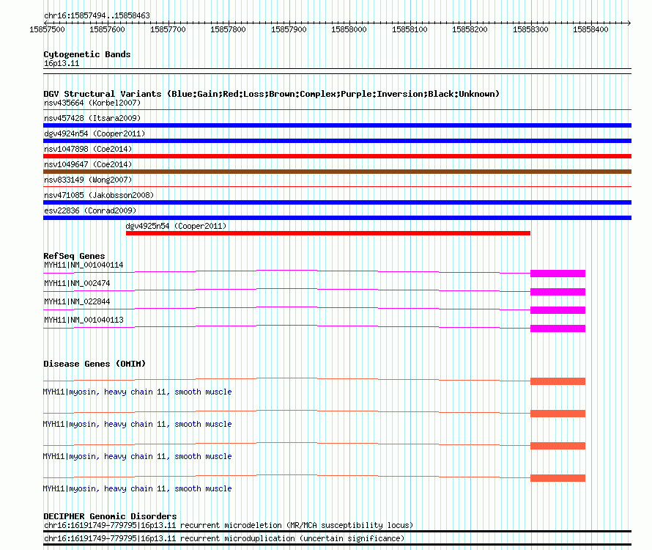Click ruler position 15858400
The image size is (652, 550).
click(x=590, y=29)
